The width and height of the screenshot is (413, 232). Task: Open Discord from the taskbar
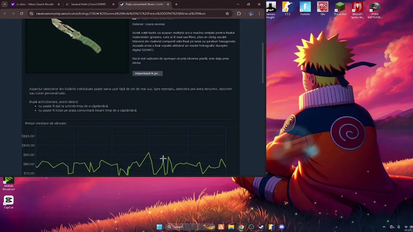tap(282, 227)
